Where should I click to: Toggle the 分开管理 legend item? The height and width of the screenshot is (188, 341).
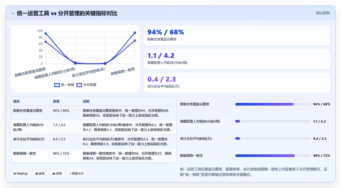(x=86, y=85)
